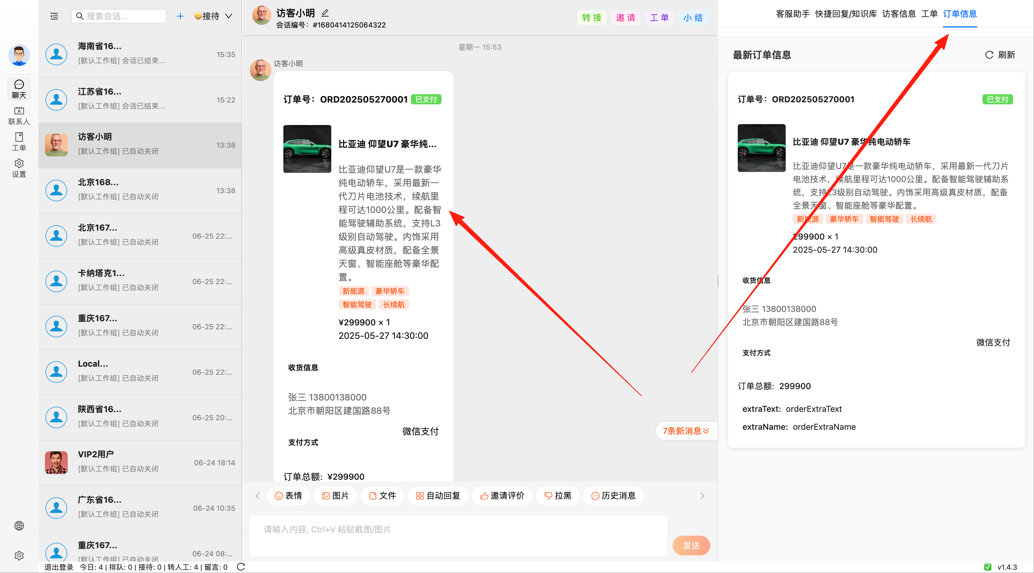This screenshot has width=1034, height=573.
Task: Select the 聊天 chat icon in sidebar
Action: [19, 89]
